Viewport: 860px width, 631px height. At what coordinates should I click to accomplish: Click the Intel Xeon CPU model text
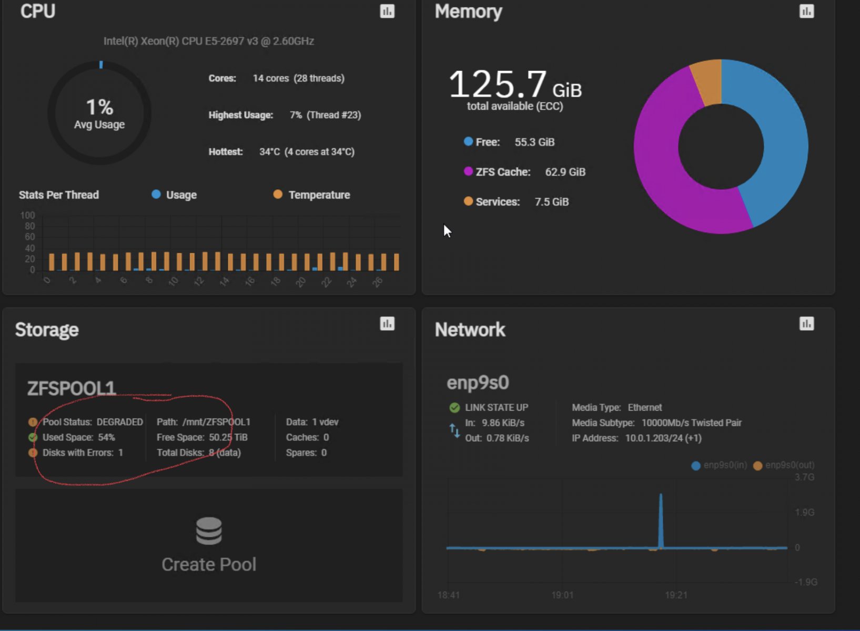[209, 41]
